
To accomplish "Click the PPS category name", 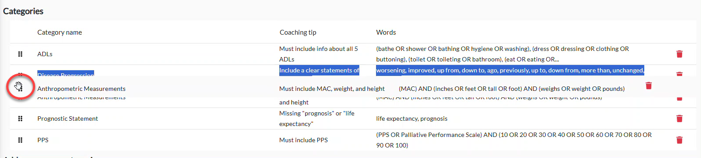I will [43, 140].
